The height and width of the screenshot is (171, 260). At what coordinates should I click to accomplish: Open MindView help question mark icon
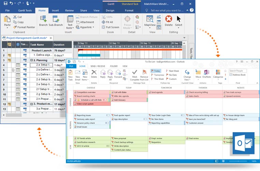click(192, 10)
